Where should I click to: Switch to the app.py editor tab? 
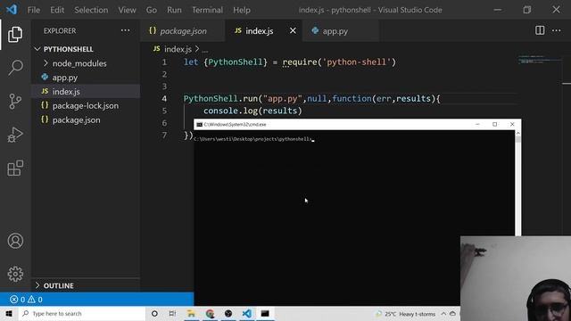341,31
